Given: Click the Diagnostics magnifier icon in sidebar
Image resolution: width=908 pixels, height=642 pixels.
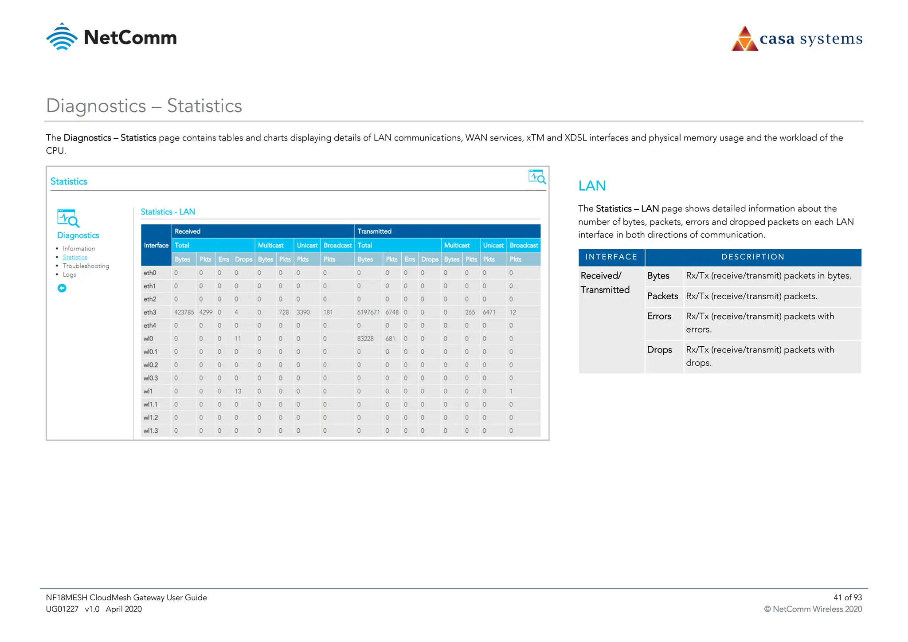Looking at the screenshot, I should pos(68,218).
